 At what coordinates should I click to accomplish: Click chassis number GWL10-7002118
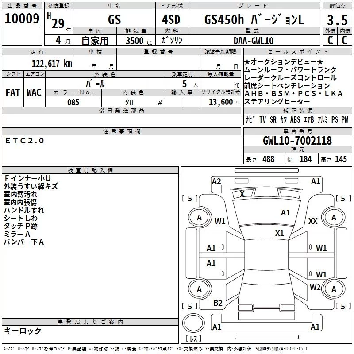coord(297,141)
